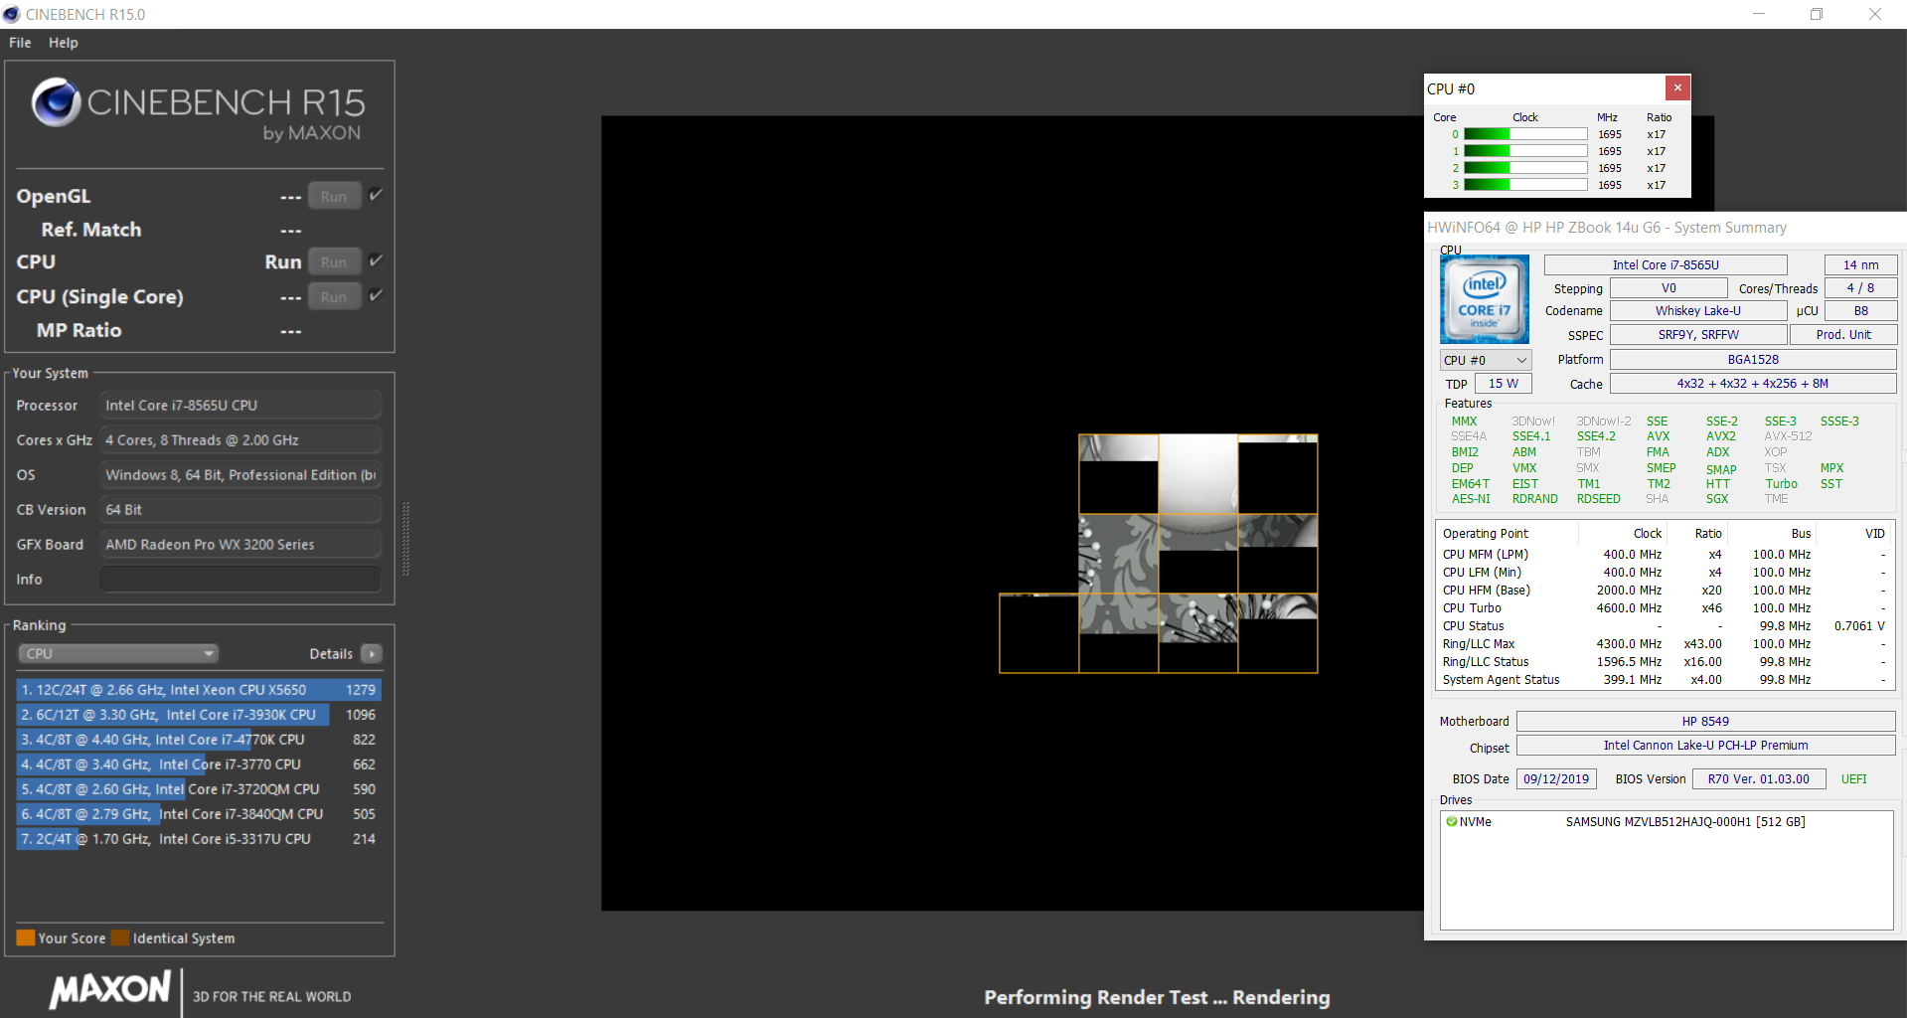
Task: Toggle the OpenGL test checkbox
Action: (x=376, y=195)
